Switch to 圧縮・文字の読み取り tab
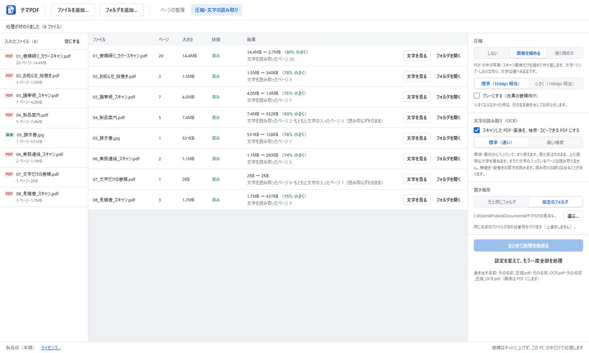Screen dimensions: 589x353 pyautogui.click(x=216, y=10)
